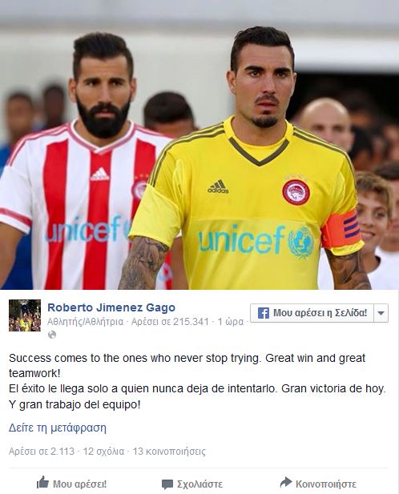The image size is (399, 494).
Task: Like the page with the Μου αρέσει η Σελίδα button
Action: tap(312, 313)
